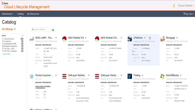Check the Cloud Services filter
195x110 pixels.
[3, 39]
